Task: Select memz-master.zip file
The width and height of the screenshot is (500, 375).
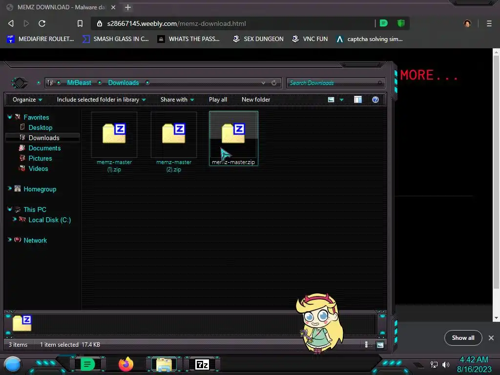Action: (x=233, y=138)
